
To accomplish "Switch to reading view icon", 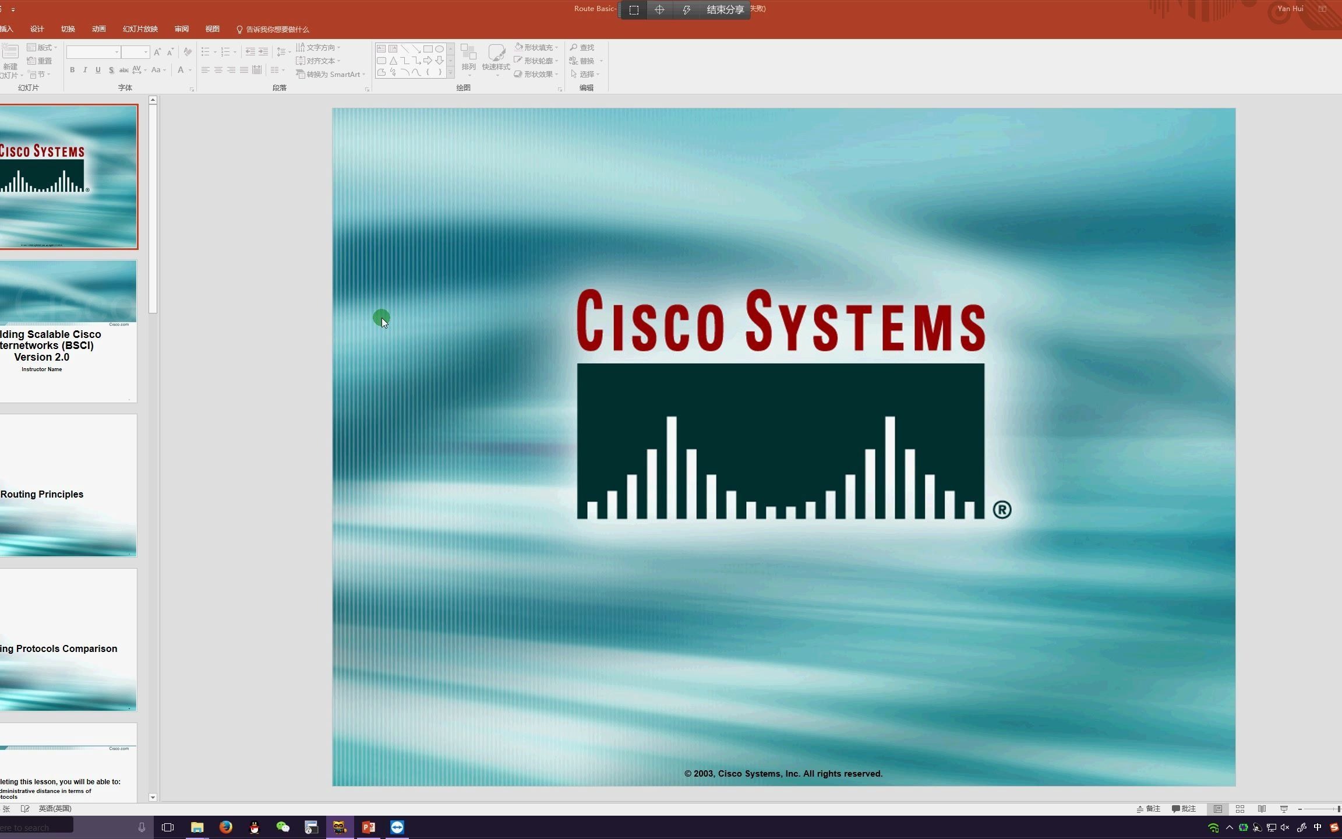I will pyautogui.click(x=1262, y=809).
